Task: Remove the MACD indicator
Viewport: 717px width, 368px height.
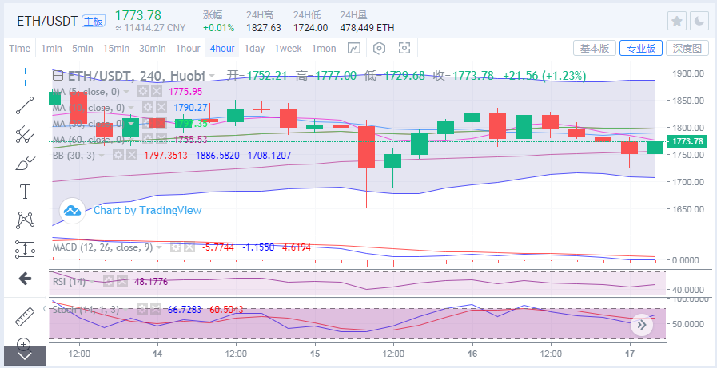Action: tap(189, 247)
